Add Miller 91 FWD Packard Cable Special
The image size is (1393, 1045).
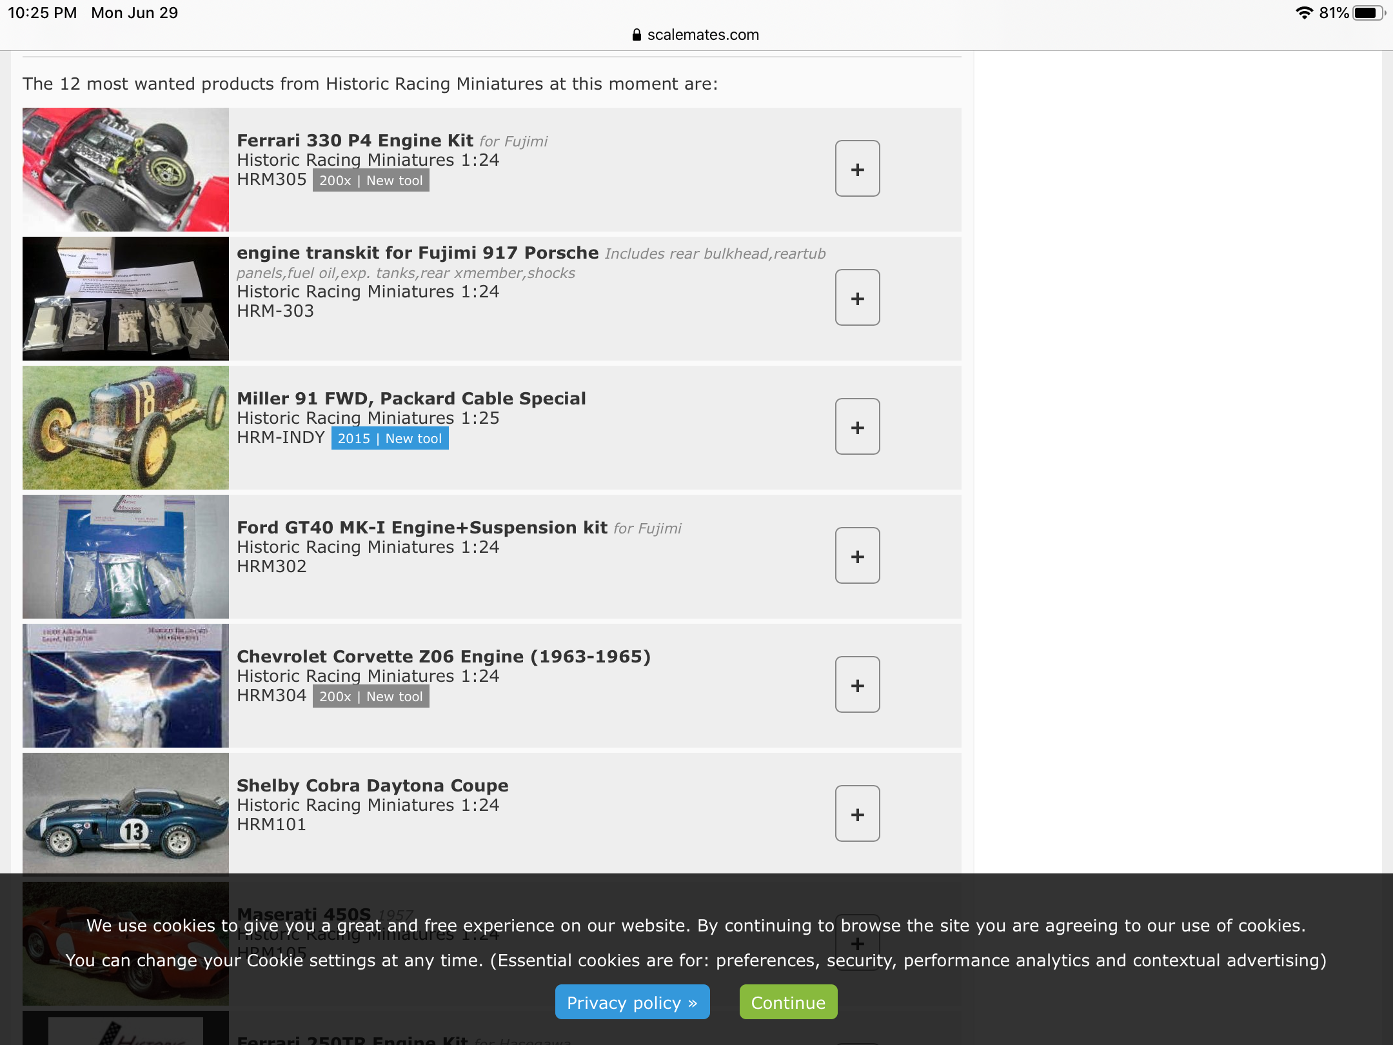[x=857, y=427]
